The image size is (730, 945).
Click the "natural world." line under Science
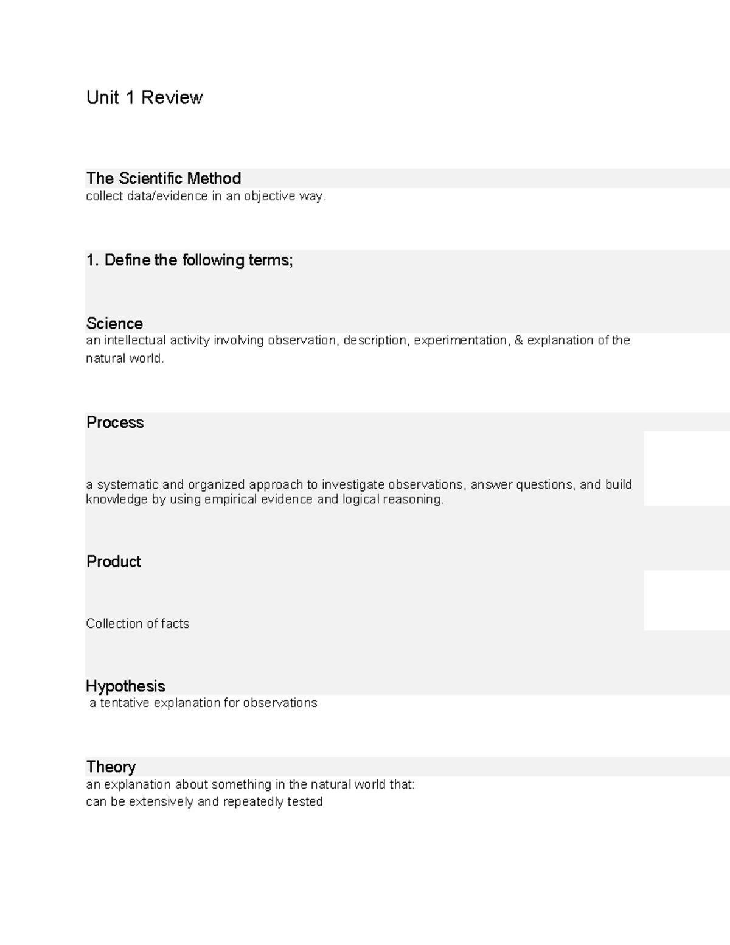[x=125, y=358]
